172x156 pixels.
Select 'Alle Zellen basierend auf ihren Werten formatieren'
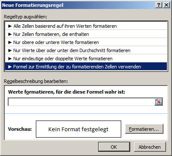(x=86, y=26)
